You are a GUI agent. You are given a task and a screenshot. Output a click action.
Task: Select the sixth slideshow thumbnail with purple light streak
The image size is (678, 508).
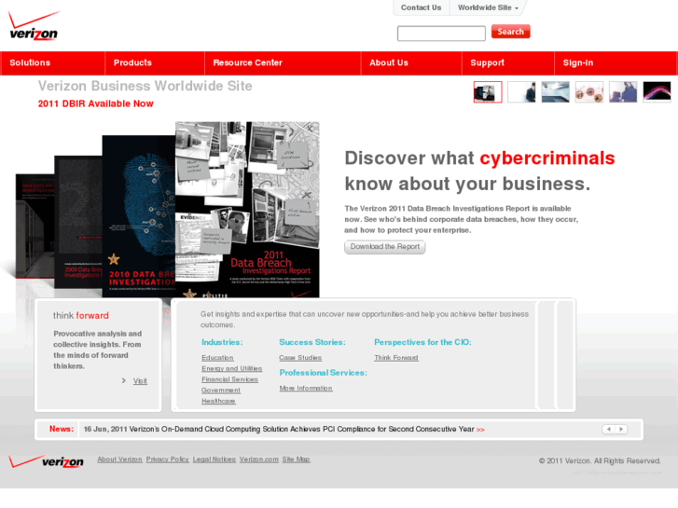[657, 92]
